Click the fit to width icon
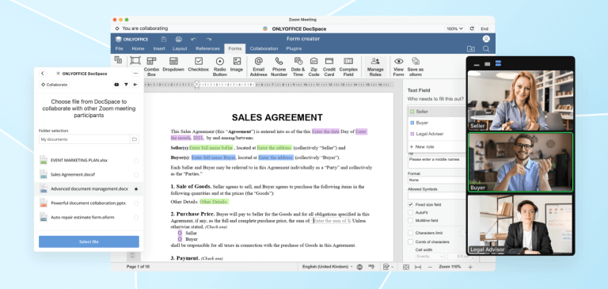Image resolution: width=608 pixels, height=289 pixels. (x=418, y=267)
